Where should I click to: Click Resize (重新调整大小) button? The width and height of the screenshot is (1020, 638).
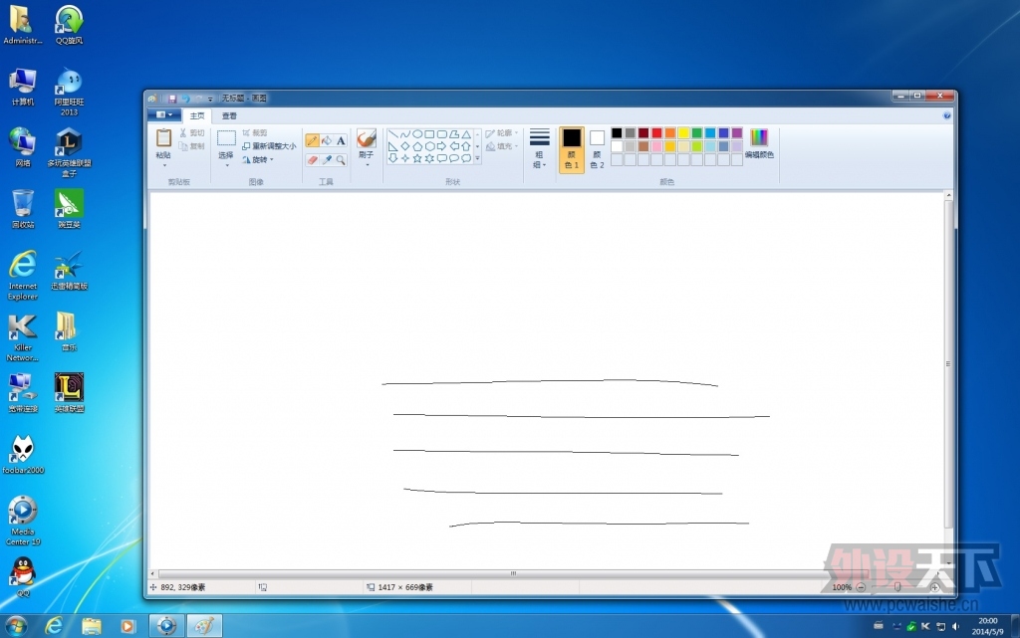tap(269, 146)
